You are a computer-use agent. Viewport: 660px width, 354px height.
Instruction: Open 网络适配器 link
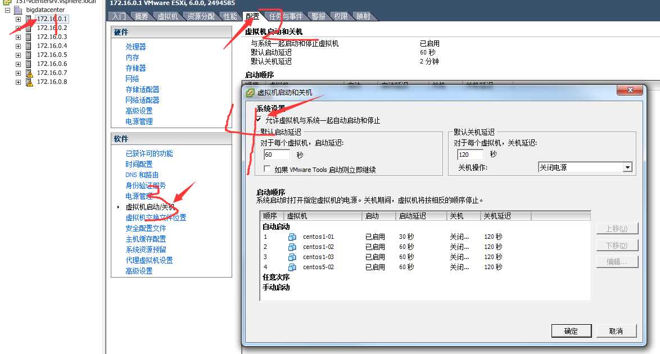142,100
